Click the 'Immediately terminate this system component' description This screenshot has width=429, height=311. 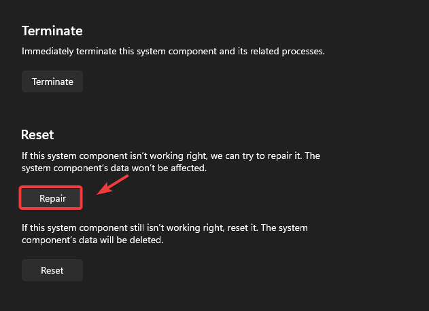(173, 51)
